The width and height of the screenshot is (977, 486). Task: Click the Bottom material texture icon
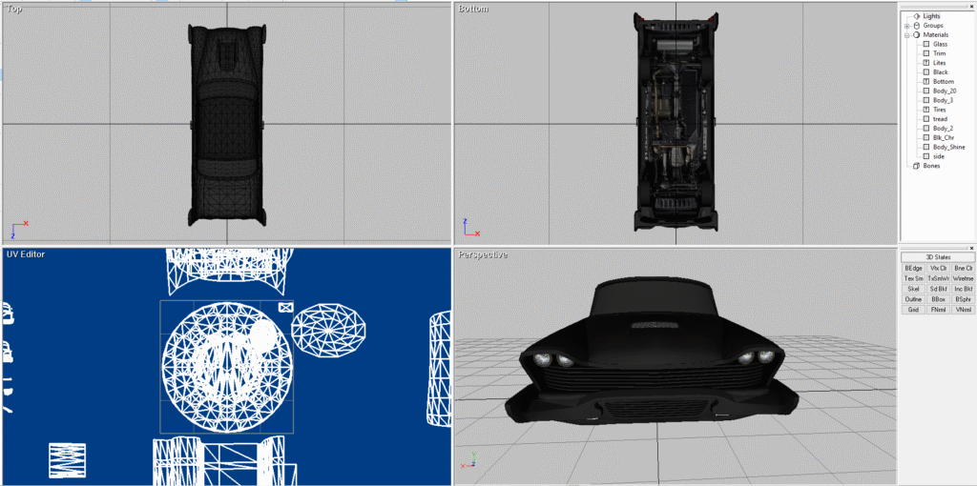click(925, 82)
